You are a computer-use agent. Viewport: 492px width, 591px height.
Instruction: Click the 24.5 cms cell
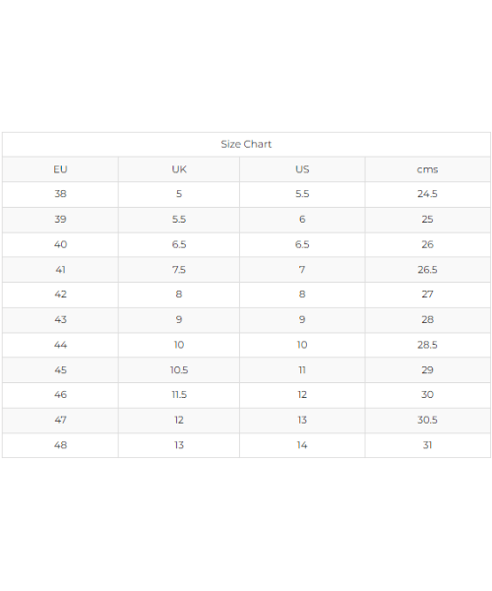[x=428, y=194]
